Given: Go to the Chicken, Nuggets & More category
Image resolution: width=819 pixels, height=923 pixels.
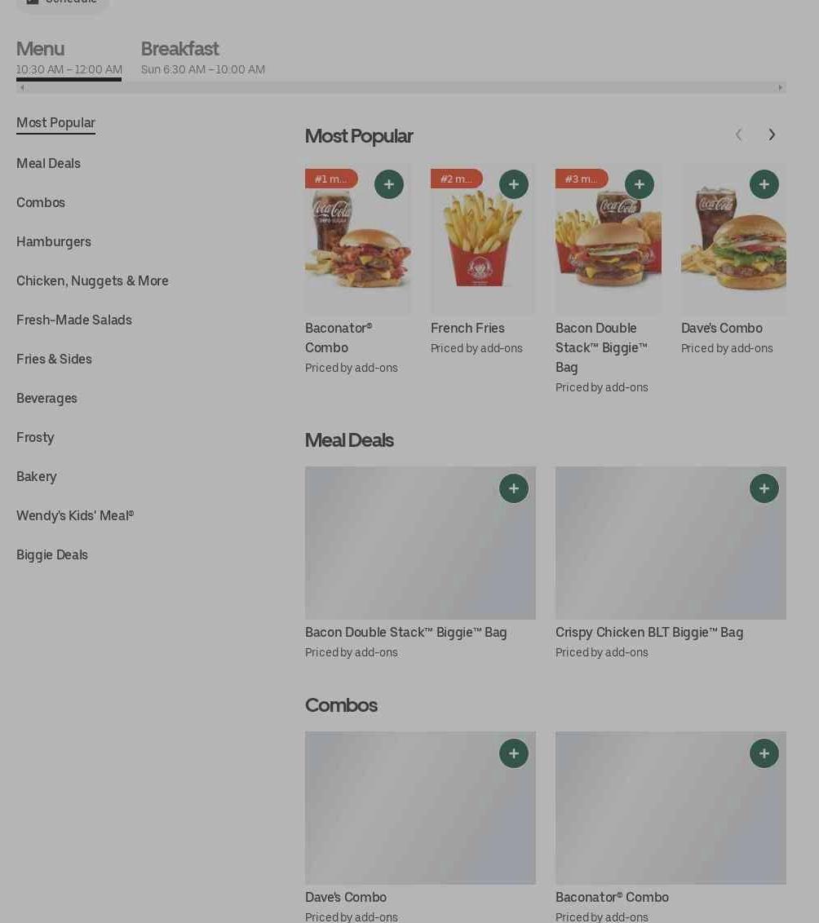Looking at the screenshot, I should pos(92,280).
